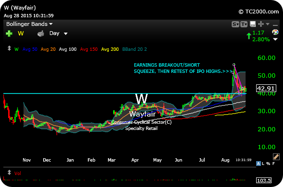Open the S dropdown button
The image size is (283, 187).
click(236, 24)
